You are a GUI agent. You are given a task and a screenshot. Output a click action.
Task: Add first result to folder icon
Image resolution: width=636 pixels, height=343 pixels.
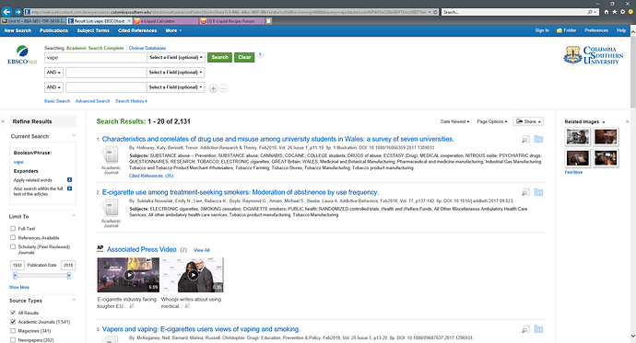pyautogui.click(x=538, y=139)
